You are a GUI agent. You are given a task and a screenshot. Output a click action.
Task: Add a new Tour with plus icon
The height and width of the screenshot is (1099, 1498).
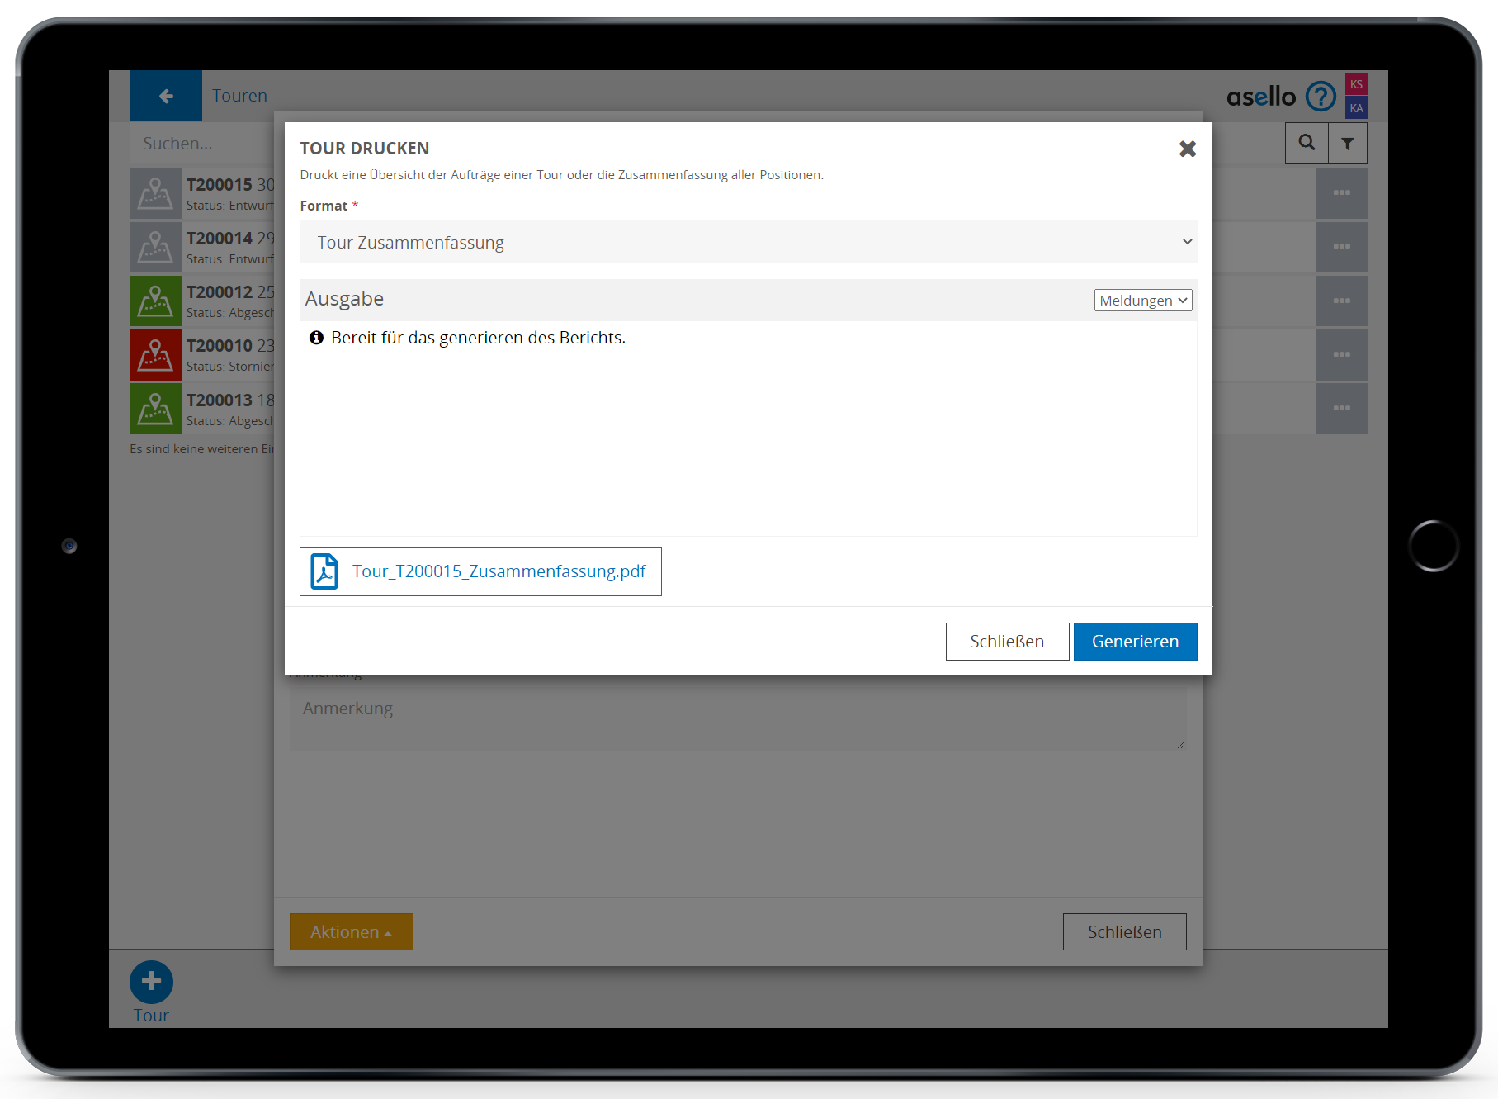coord(151,981)
